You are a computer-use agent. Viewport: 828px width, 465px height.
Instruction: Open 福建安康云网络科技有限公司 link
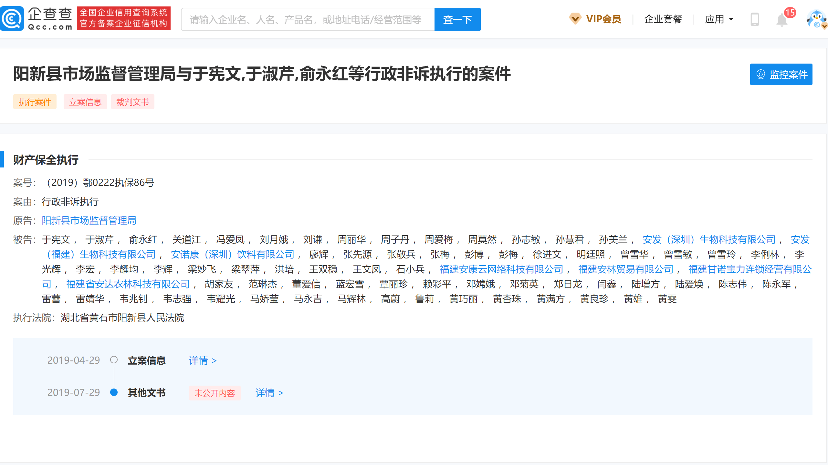[501, 269]
